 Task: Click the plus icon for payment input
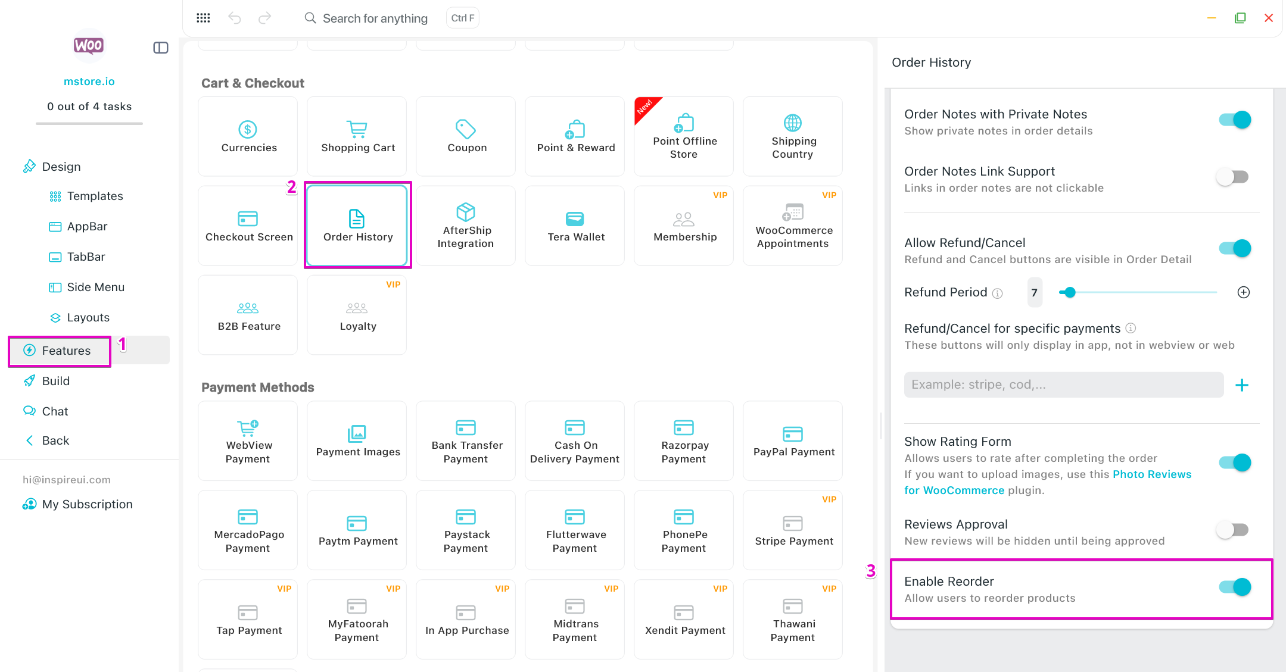point(1242,385)
